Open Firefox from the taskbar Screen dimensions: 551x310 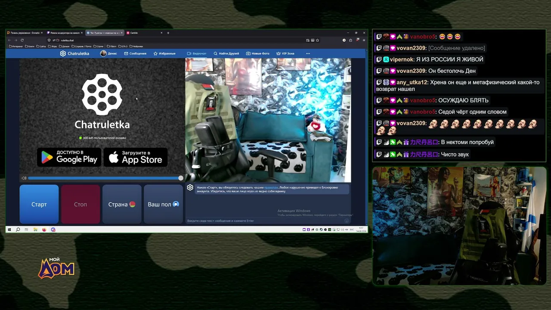[x=44, y=229]
